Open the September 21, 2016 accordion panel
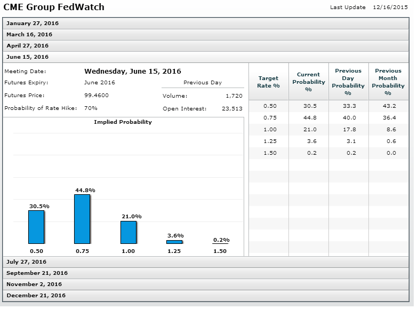The image size is (418, 309). pyautogui.click(x=37, y=273)
